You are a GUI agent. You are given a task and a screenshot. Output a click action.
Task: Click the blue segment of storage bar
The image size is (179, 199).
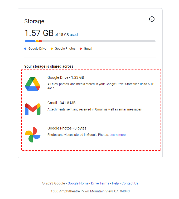click(x=30, y=41)
